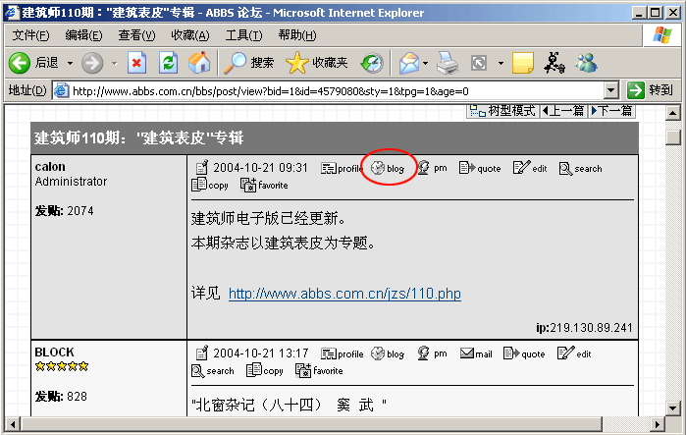Open BLOCK's profile link
This screenshot has width=686, height=435.
pos(343,354)
